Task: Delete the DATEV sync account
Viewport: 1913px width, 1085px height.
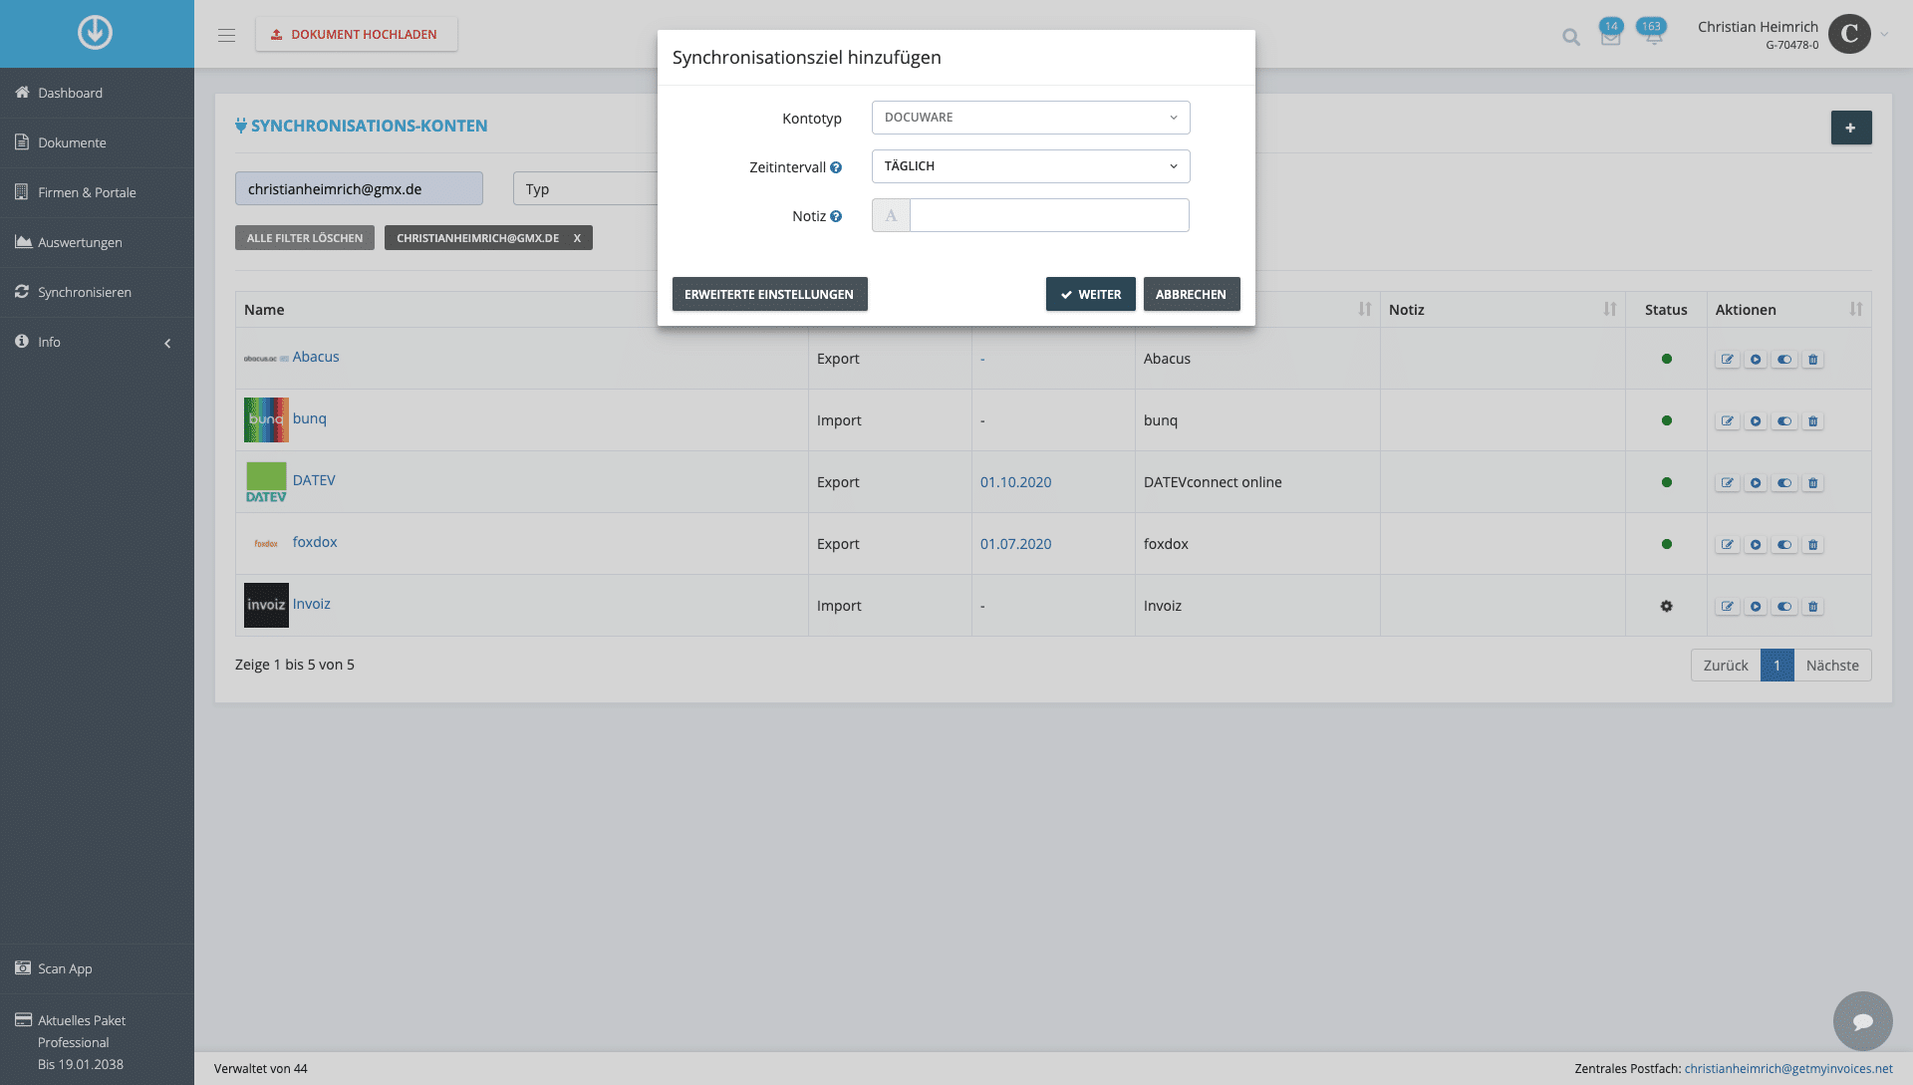Action: (1813, 483)
